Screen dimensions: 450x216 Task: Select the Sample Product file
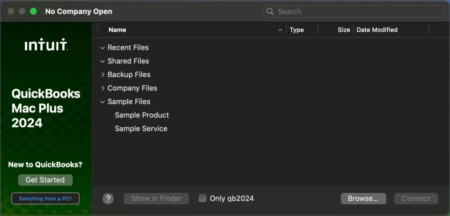coord(142,115)
